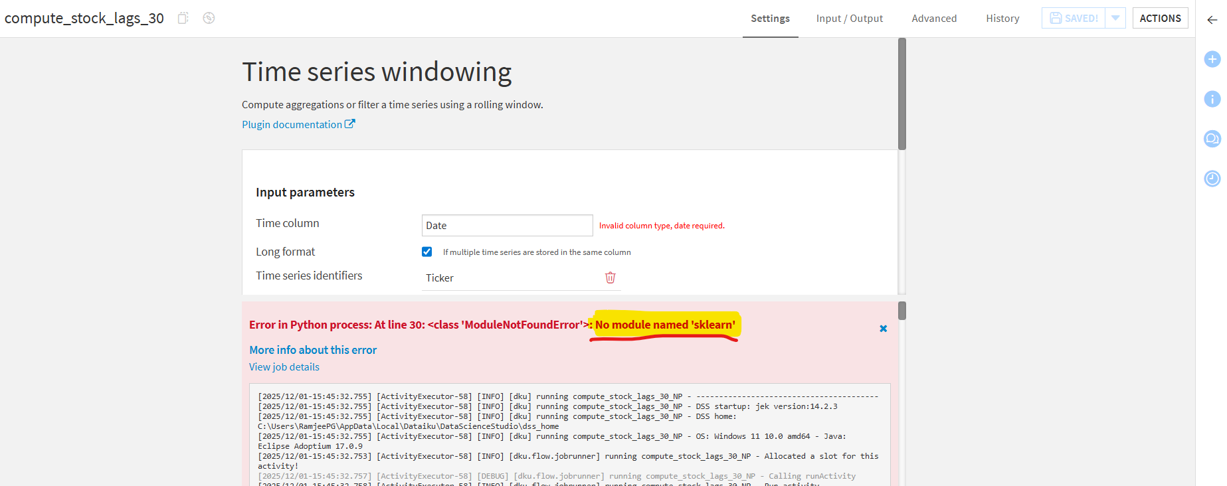Click the plus icon in the right sidebar
This screenshot has height=486, width=1227.
tap(1212, 59)
